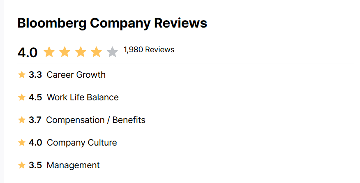Select the fourth gold overall rating star
The image size is (360, 183).
(x=97, y=52)
